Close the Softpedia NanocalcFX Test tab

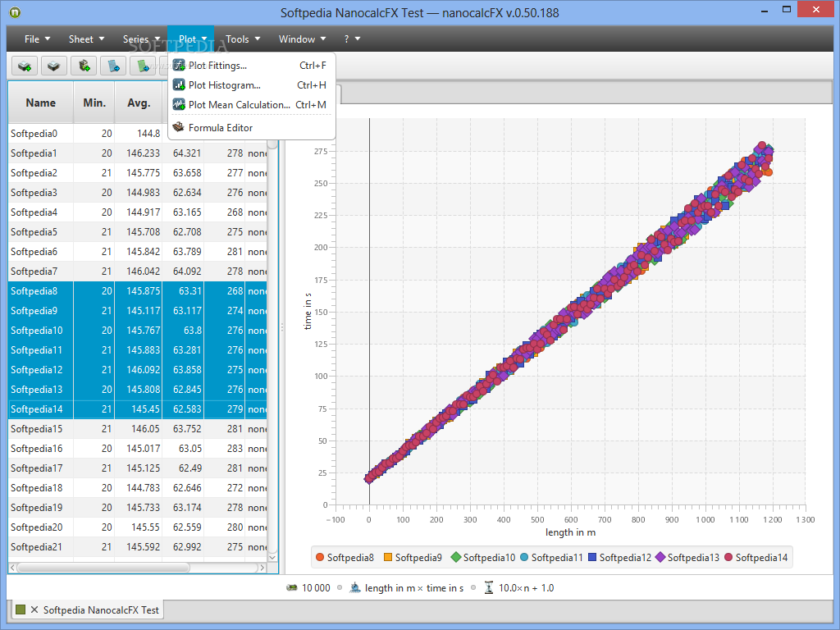pyautogui.click(x=34, y=609)
